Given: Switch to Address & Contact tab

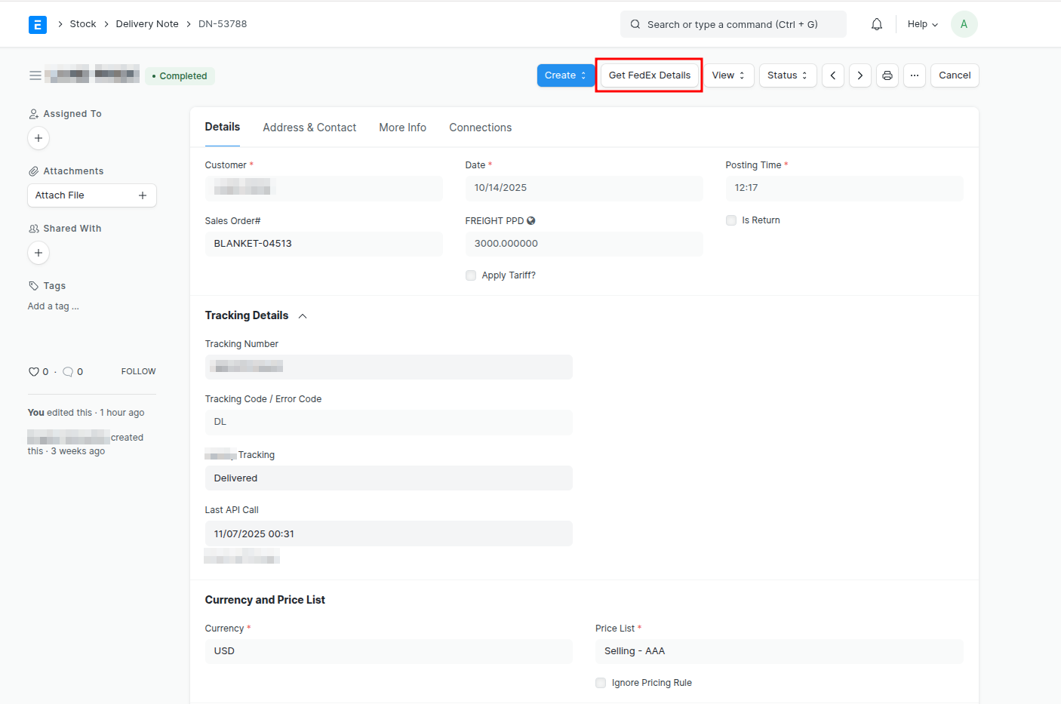Looking at the screenshot, I should point(309,128).
